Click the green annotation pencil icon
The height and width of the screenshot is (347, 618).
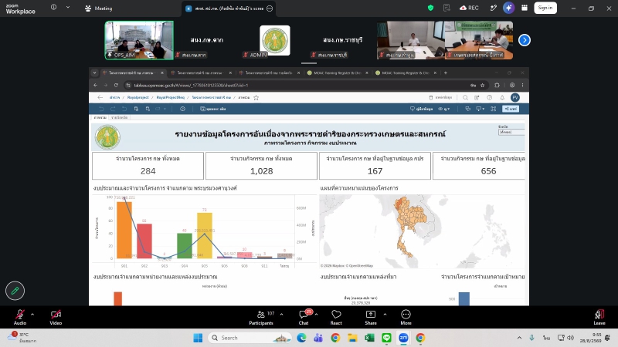15,291
